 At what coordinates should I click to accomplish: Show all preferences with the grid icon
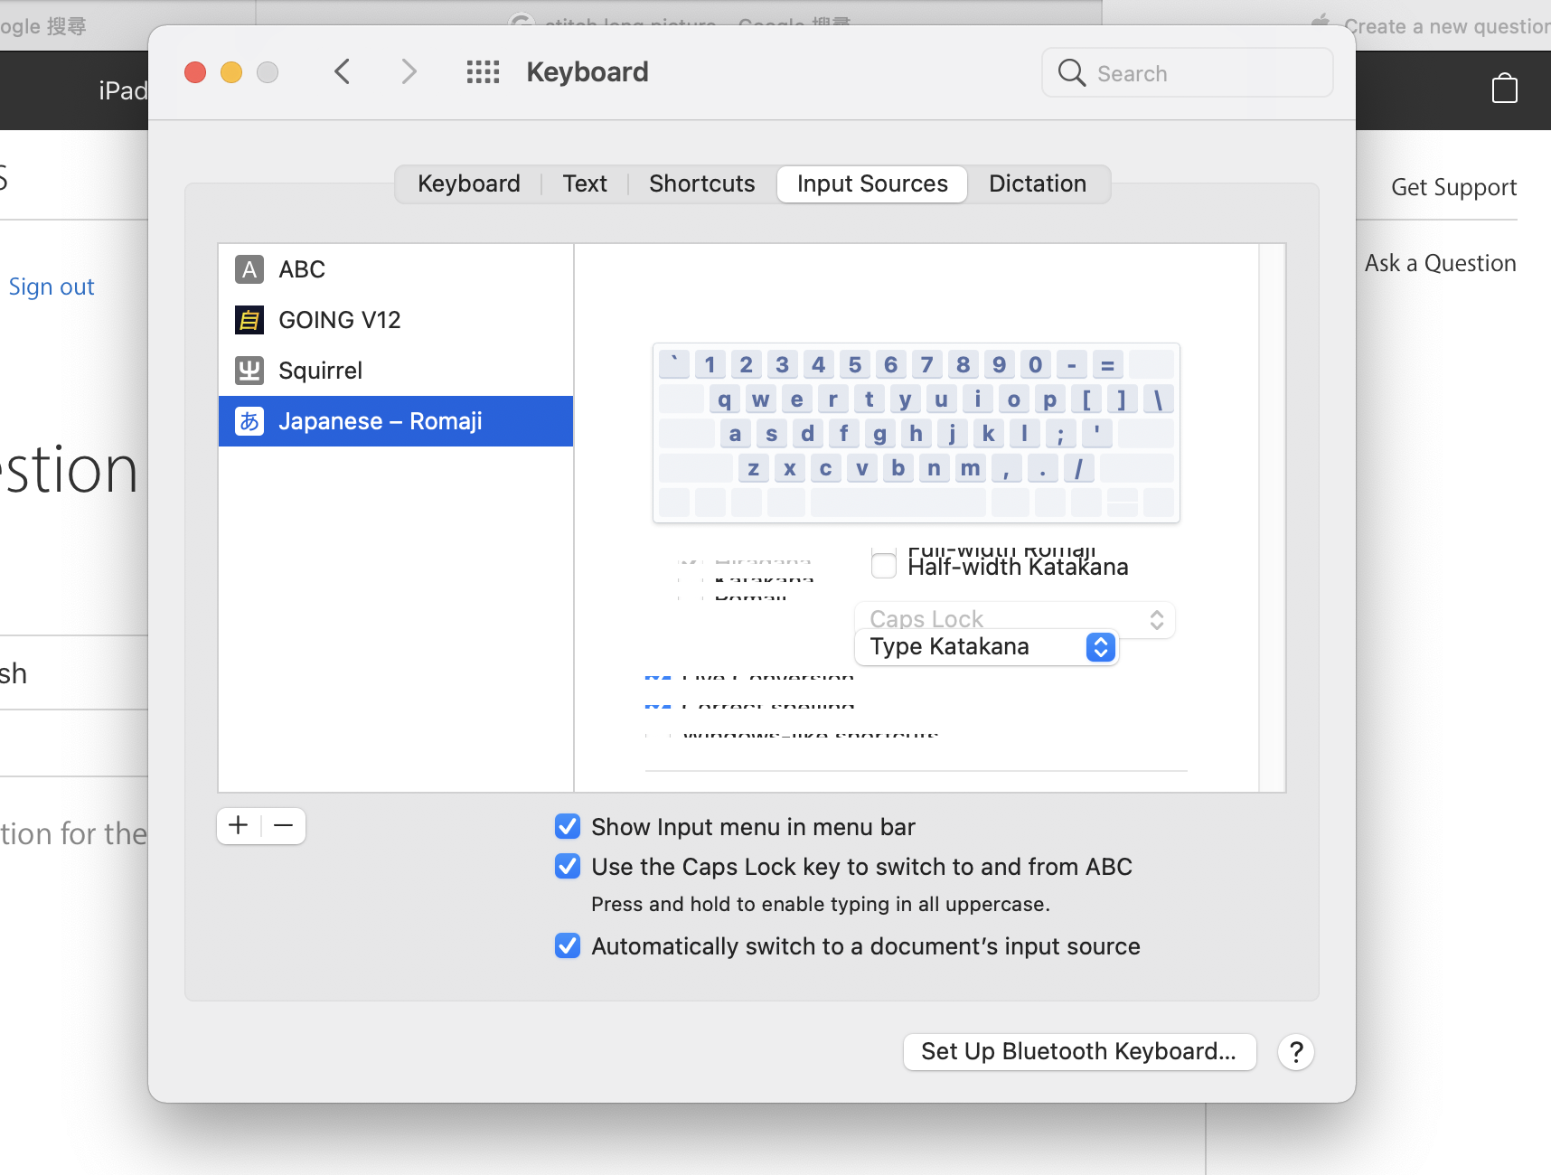tap(483, 72)
